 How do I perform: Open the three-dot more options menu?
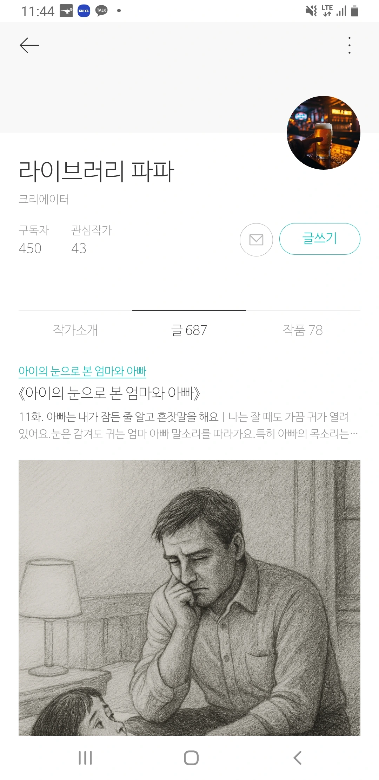[349, 45]
